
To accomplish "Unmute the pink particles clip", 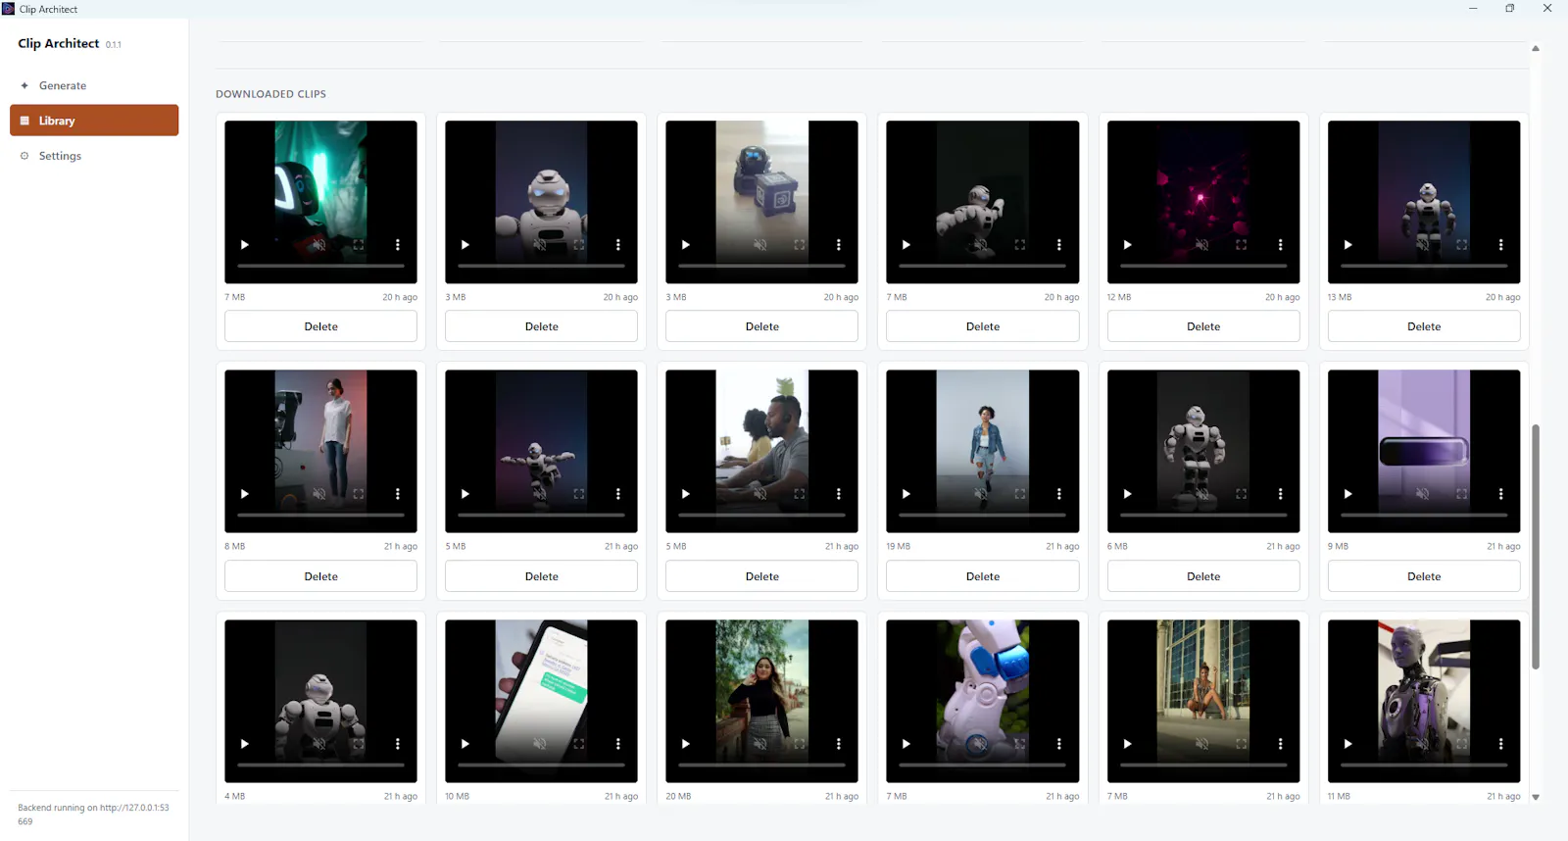I will click(1202, 245).
